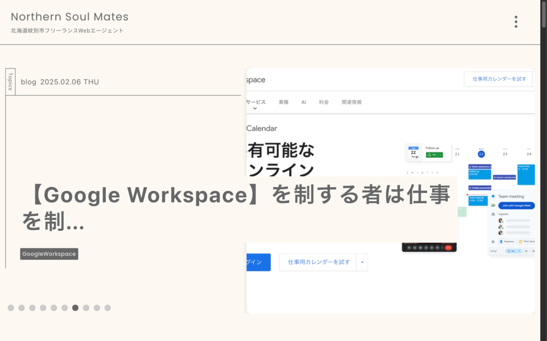Screen dimensions: 547x341
Task: Select the eighth slider pagination dot
Action: [86, 307]
